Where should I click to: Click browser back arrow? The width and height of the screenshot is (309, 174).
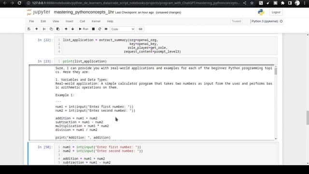pyautogui.click(x=5, y=3)
